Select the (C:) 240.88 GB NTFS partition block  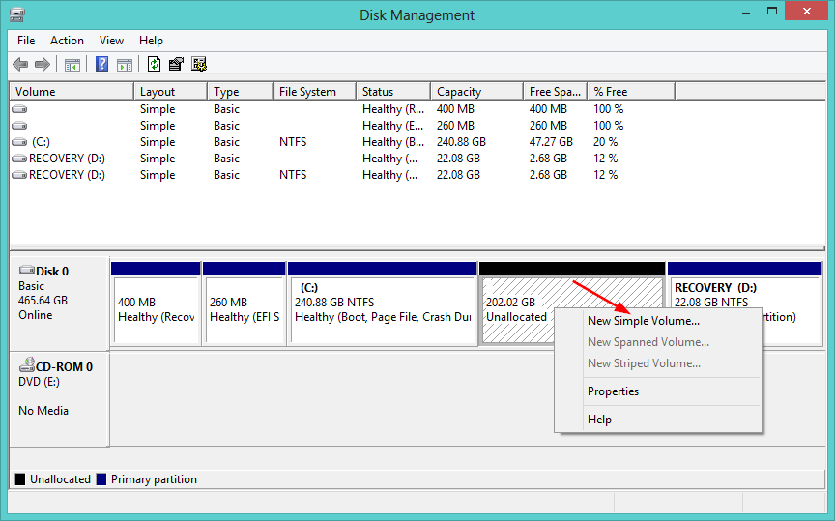coord(383,309)
